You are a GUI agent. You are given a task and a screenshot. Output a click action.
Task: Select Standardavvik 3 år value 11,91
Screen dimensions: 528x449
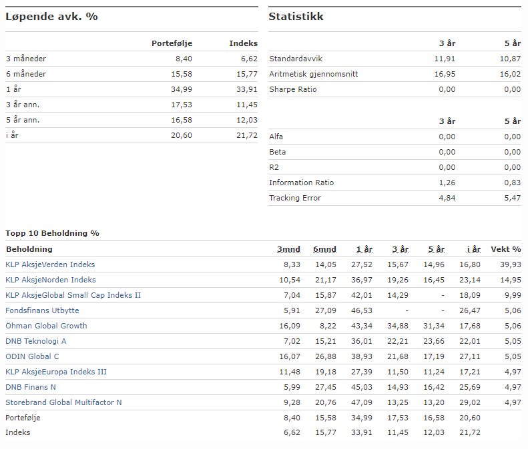pos(445,59)
